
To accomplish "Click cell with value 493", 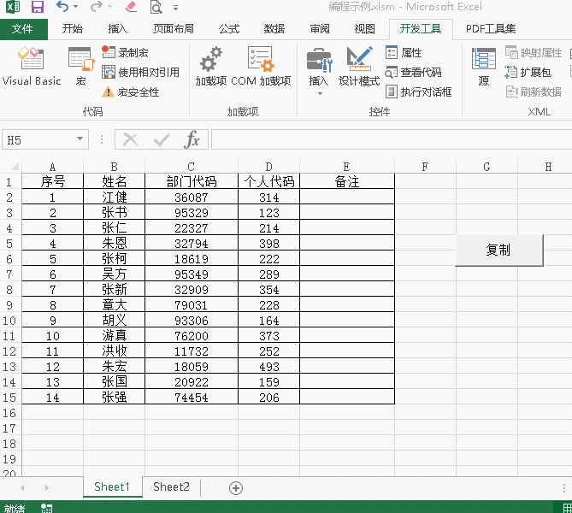I will tap(268, 366).
